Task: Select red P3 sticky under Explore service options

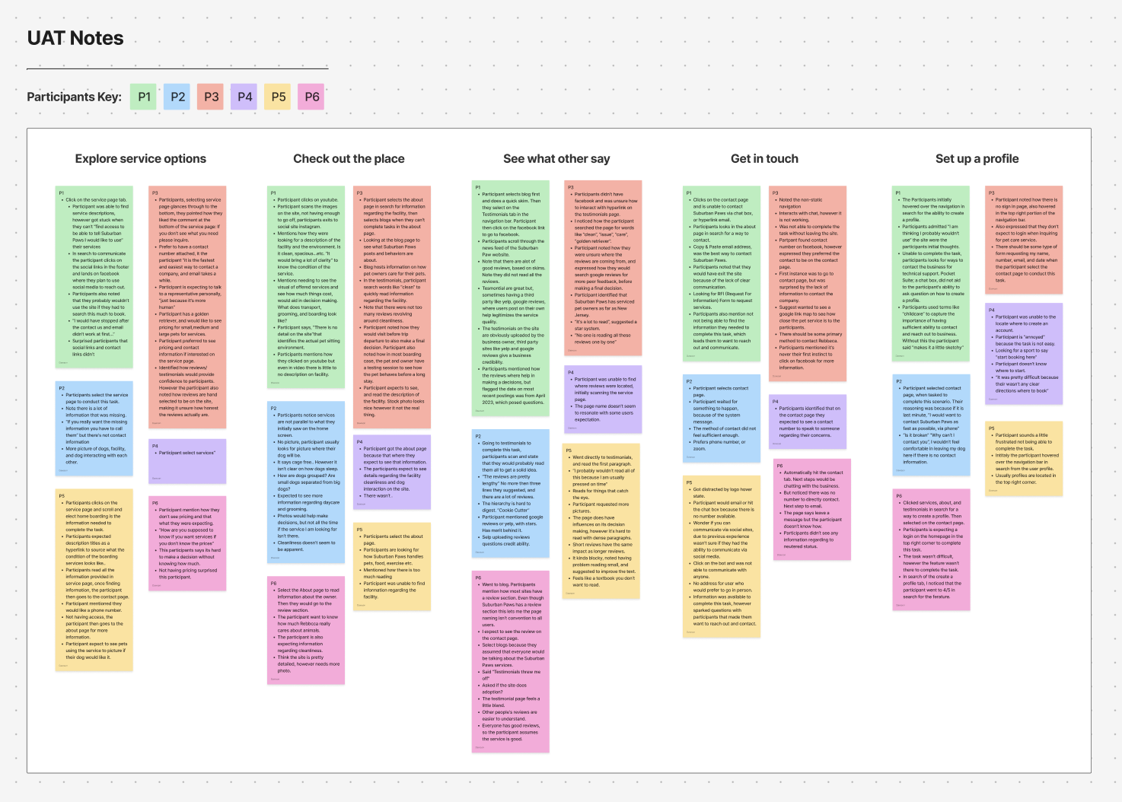Action: (x=187, y=307)
